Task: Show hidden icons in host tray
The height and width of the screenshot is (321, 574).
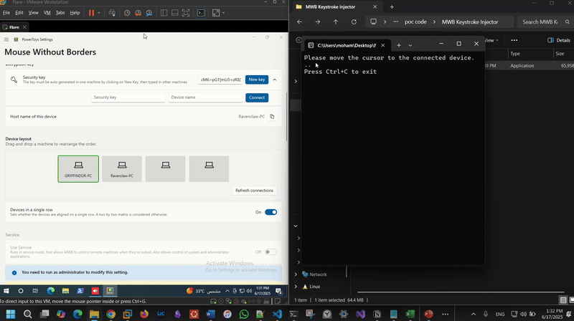Action: pos(474,314)
